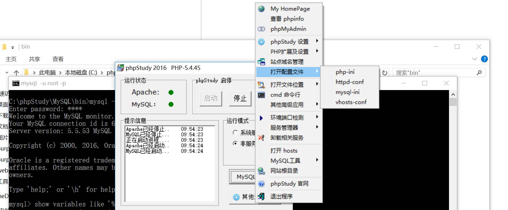Click the gear icon on 其他 button
Viewport: 508px width, 210px height.
point(236,197)
